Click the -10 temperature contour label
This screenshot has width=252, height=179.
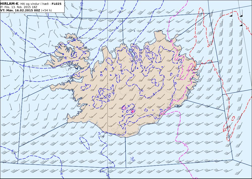81,5
